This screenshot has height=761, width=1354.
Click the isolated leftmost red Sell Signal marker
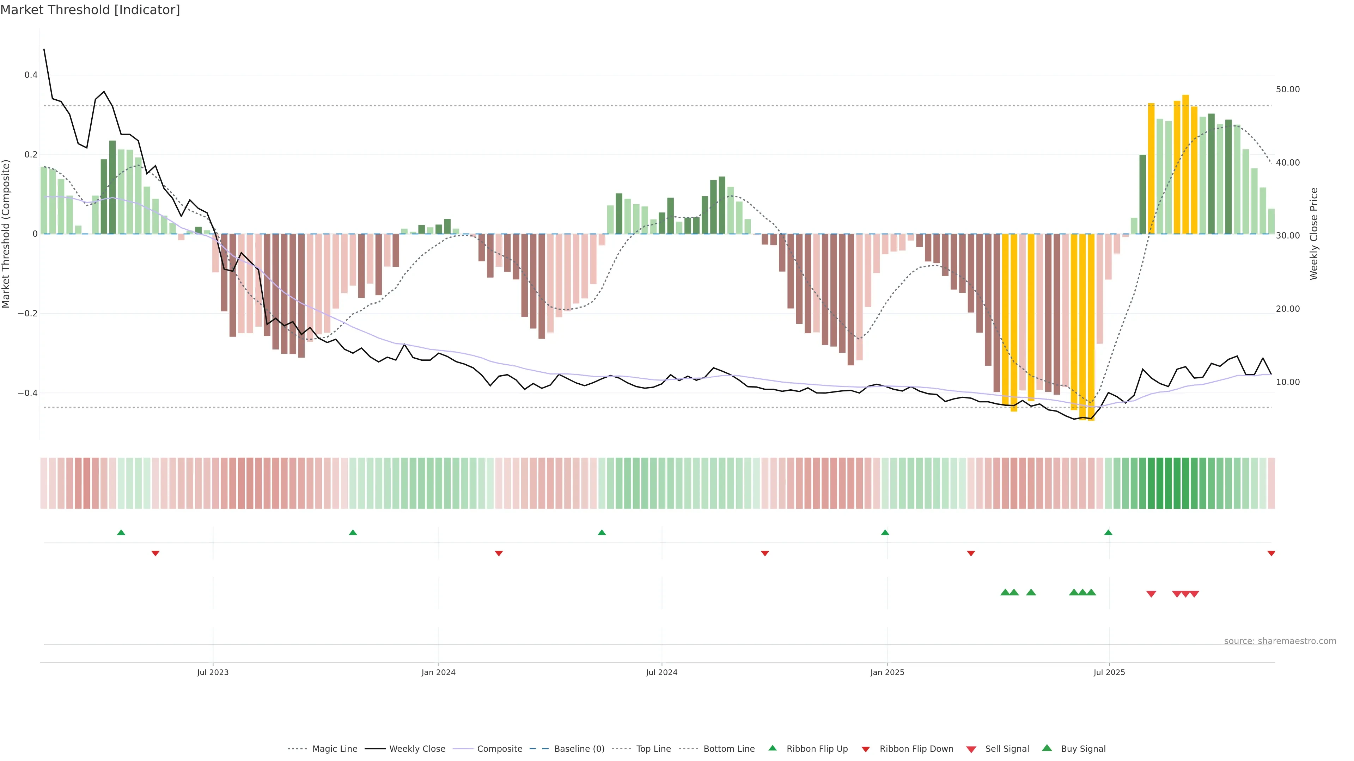pos(1151,594)
